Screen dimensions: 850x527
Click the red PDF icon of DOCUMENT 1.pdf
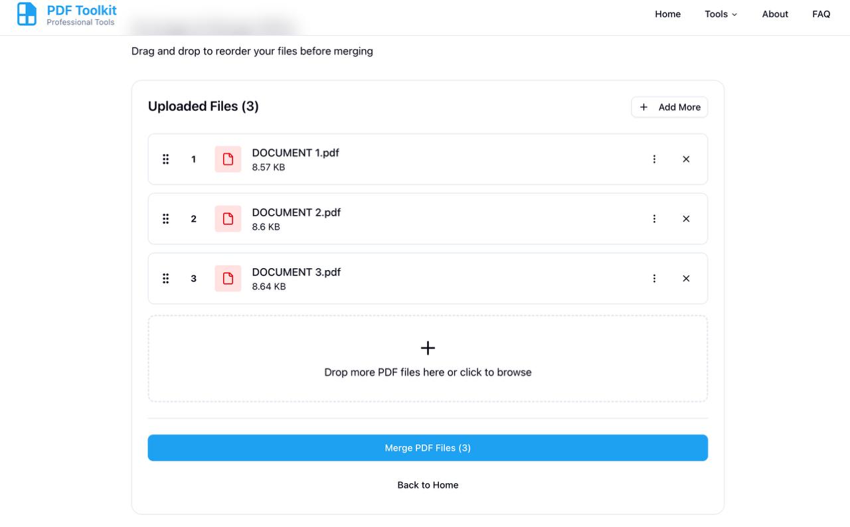228,159
